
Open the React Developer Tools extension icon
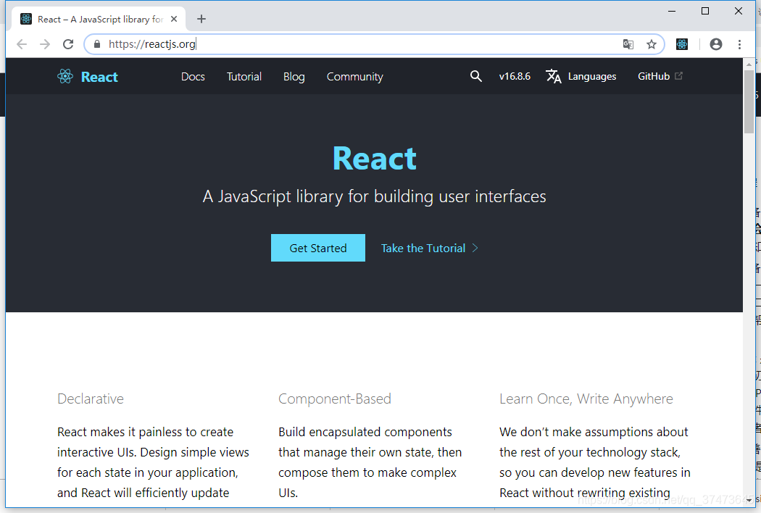tap(682, 44)
